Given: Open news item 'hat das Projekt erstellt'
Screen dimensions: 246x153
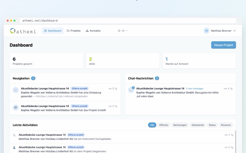Looking at the screenshot, I should (x=65, y=108).
